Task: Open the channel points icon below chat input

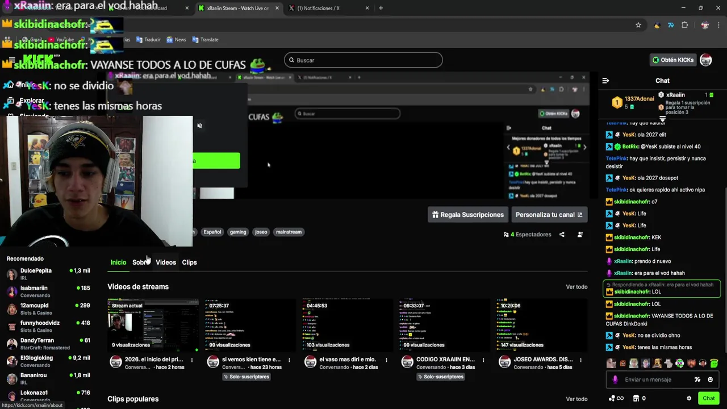Action: 616,398
